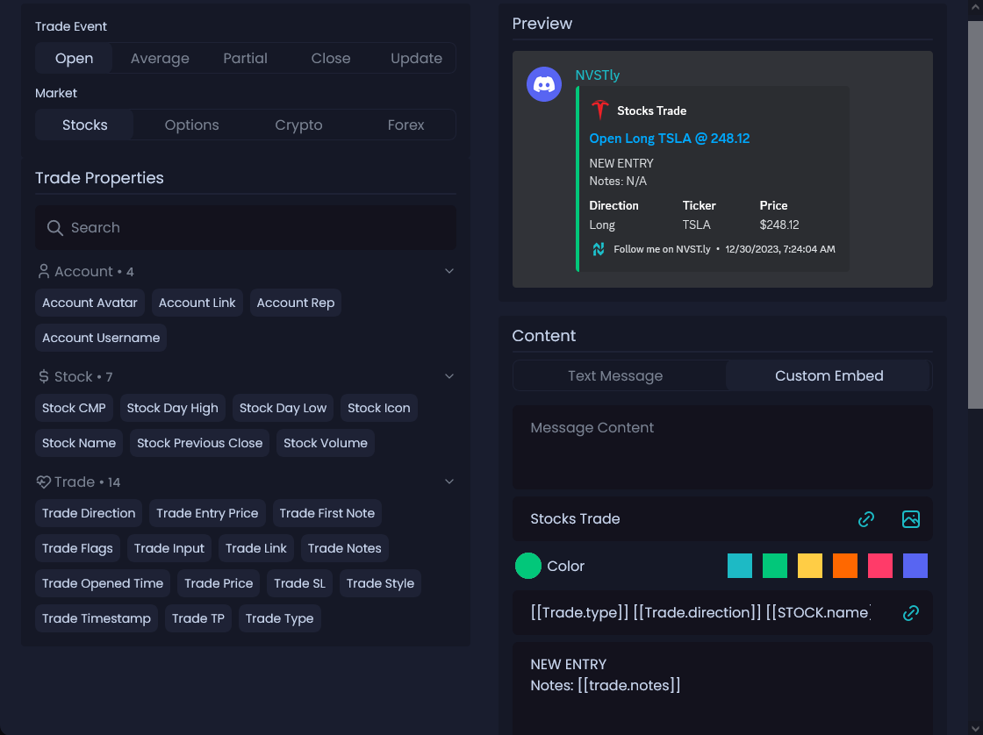Insert the Trade Flags property
983x735 pixels.
pos(78,548)
